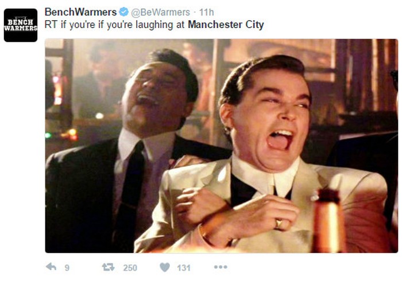Image resolution: width=402 pixels, height=281 pixels.
Task: Click the reply arrow icon
Action: tap(51, 267)
